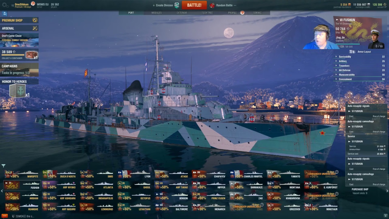Image resolution: width=389 pixels, height=219 pixels.
Task: Select the Shimakaze destroyer
Action: (246, 186)
